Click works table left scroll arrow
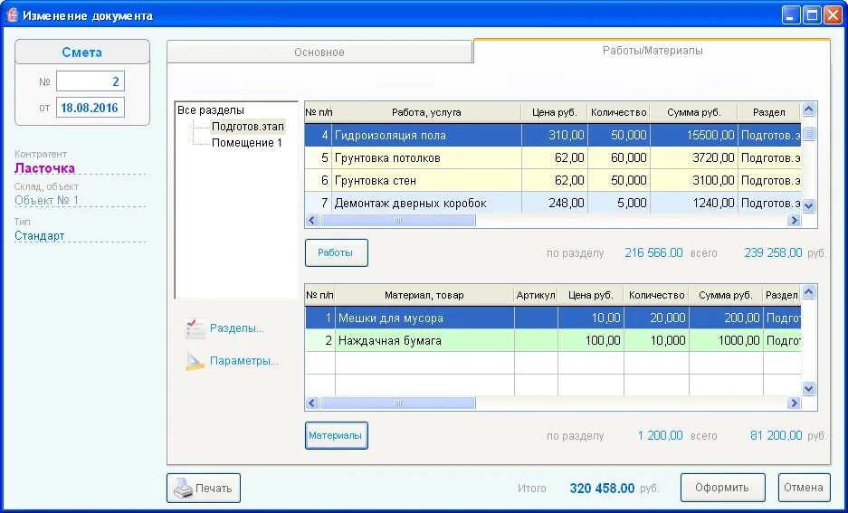This screenshot has width=848, height=513. [x=312, y=221]
